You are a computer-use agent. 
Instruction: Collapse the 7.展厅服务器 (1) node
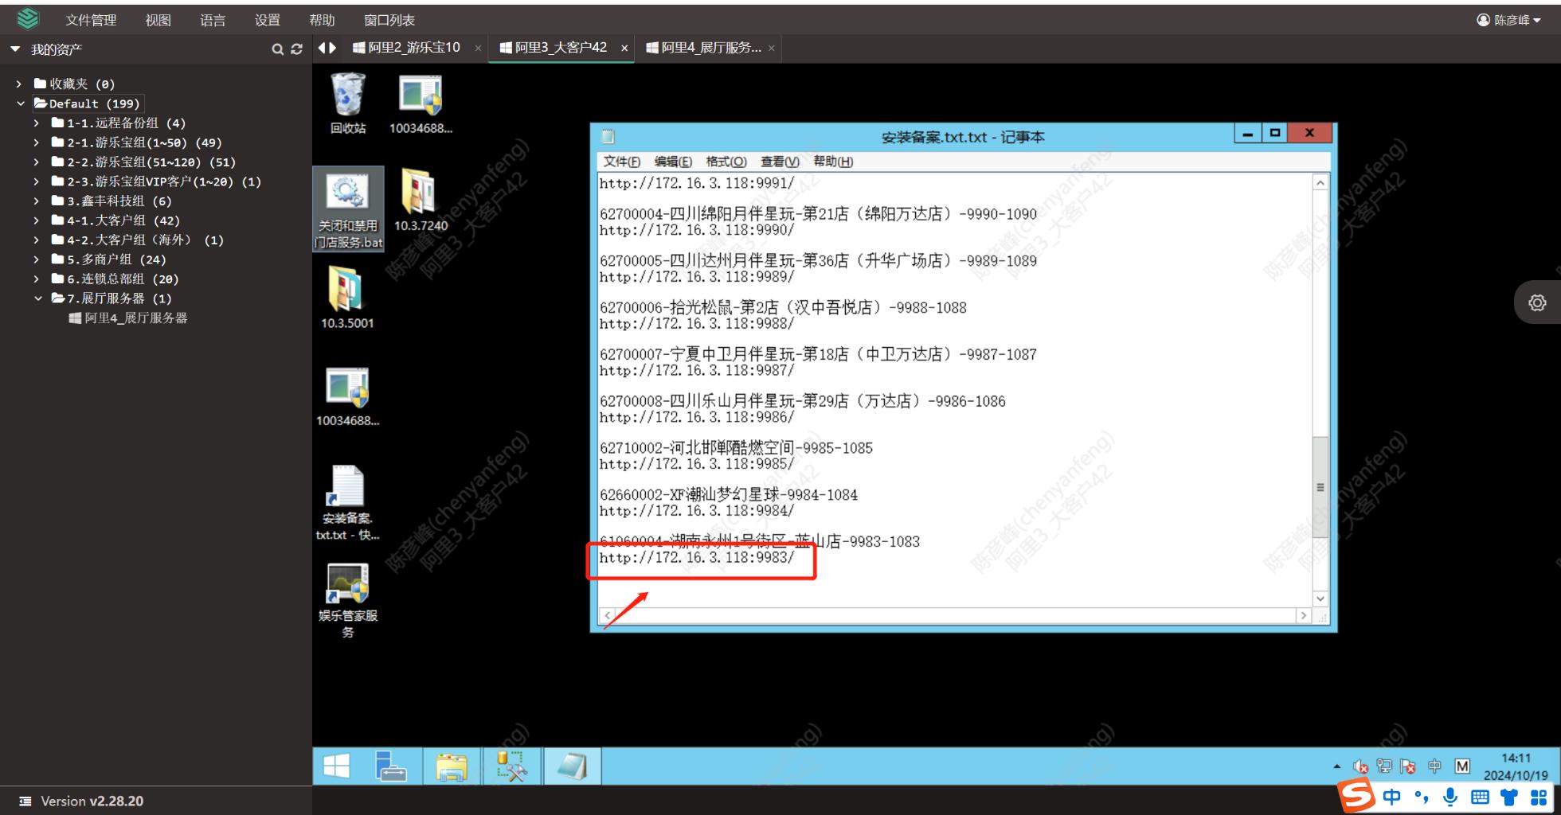tap(37, 298)
